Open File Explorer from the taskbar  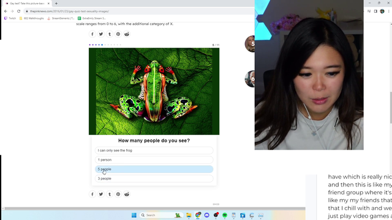189,215
